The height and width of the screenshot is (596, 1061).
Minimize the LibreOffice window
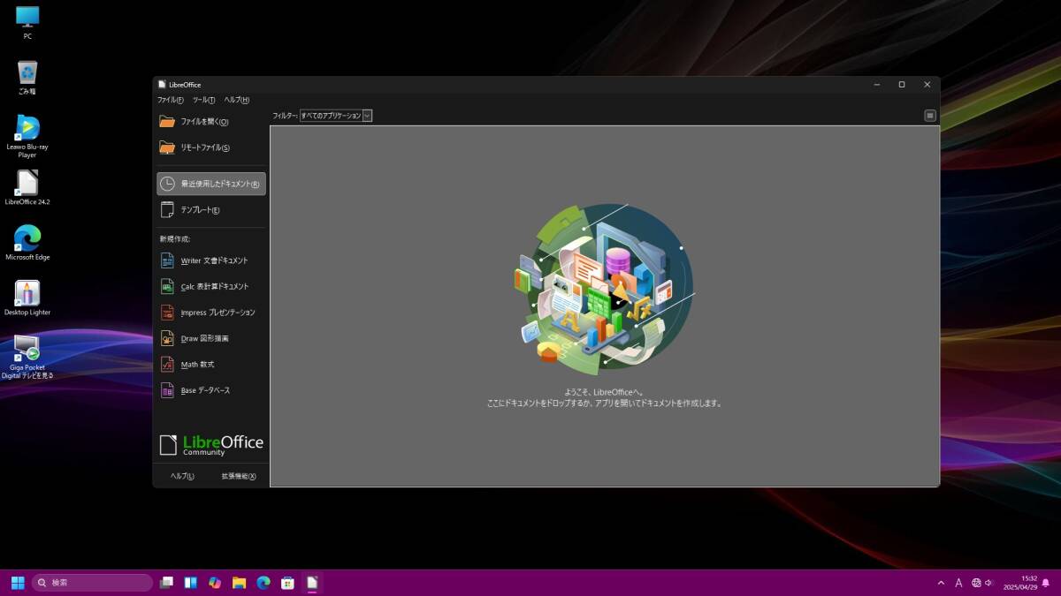[x=876, y=85]
